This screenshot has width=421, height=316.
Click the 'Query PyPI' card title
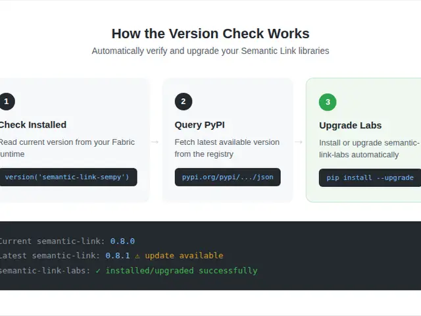(199, 125)
